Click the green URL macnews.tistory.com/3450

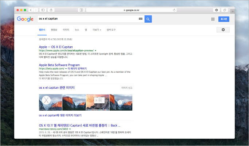(53, 129)
